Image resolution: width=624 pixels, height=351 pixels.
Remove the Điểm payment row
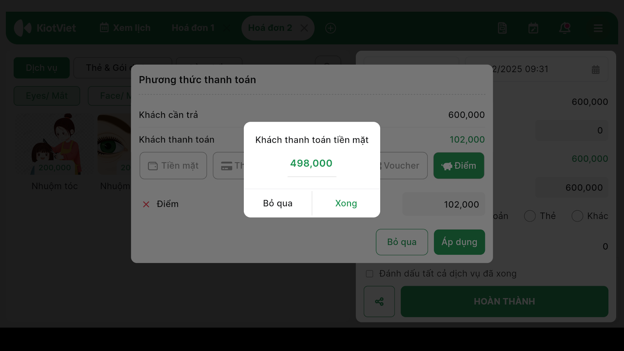pyautogui.click(x=146, y=204)
